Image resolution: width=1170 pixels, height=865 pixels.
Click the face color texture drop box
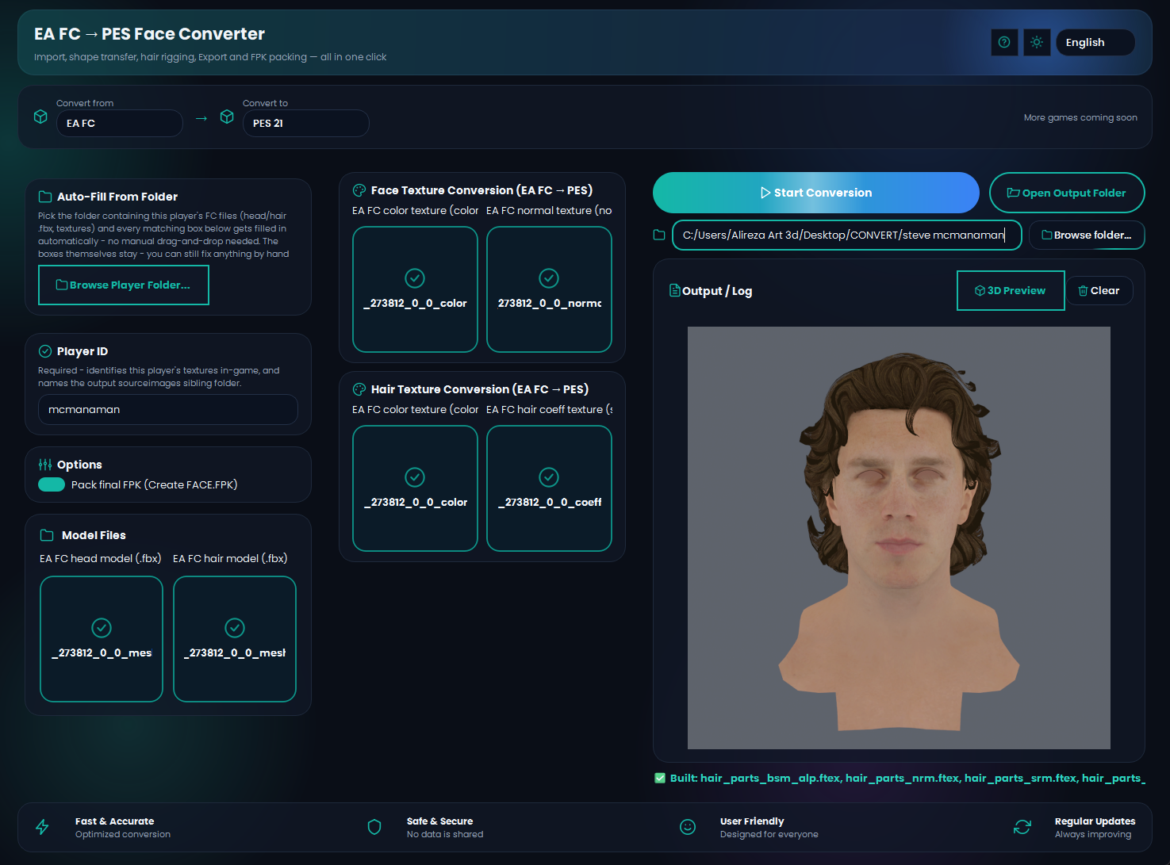pyautogui.click(x=415, y=289)
